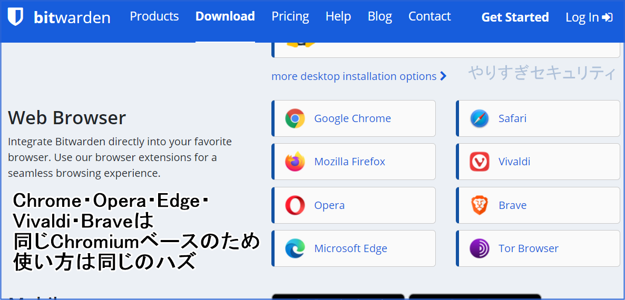Click the Google Chrome browser icon

[x=295, y=118]
